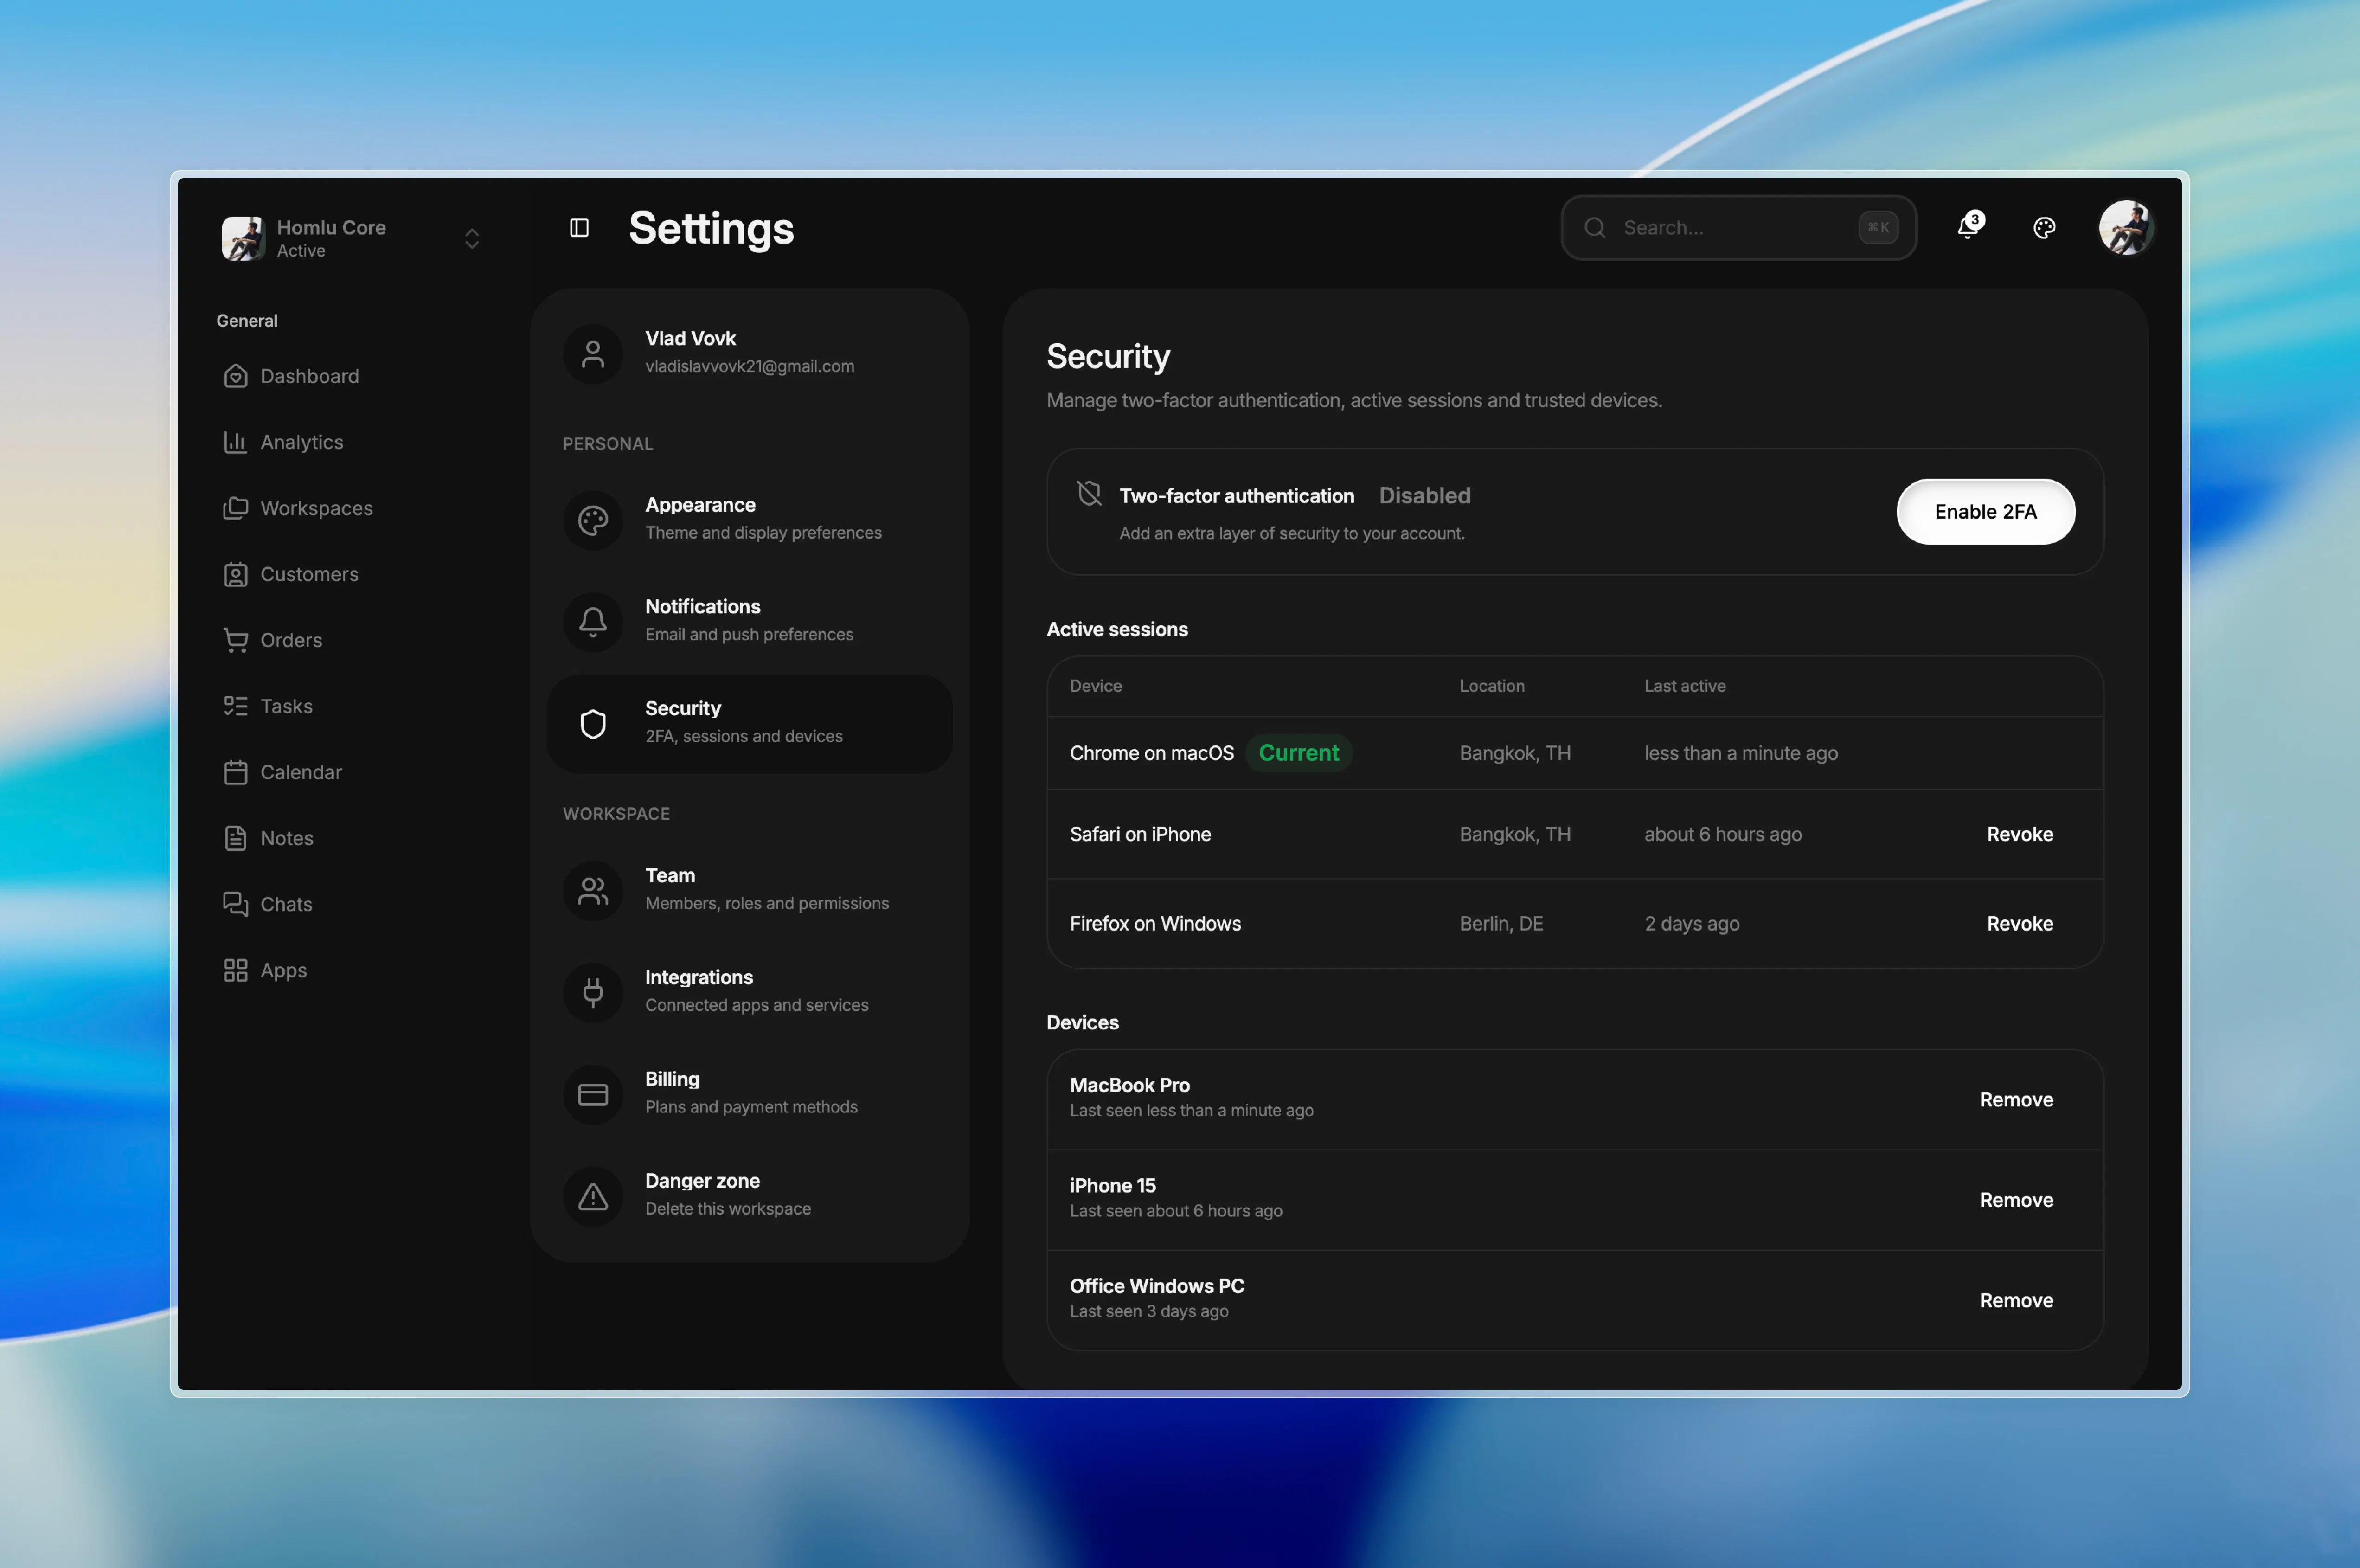
Task: Open Appearance settings section
Action: [x=750, y=520]
